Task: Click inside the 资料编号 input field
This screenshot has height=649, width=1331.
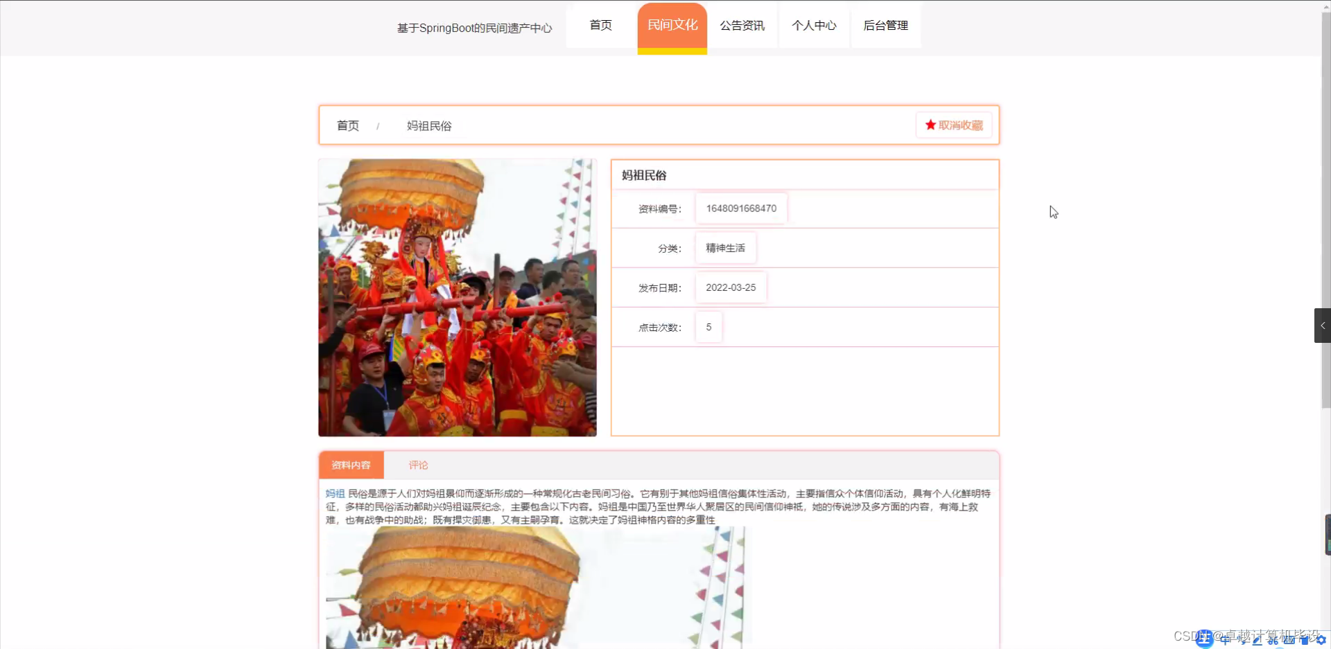Action: coord(740,208)
